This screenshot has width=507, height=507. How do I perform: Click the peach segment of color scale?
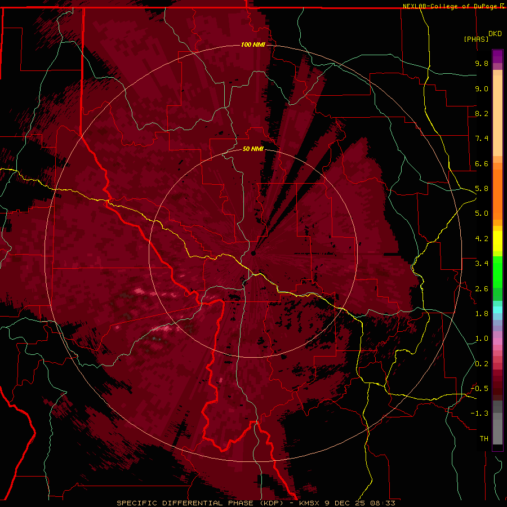pos(497,117)
